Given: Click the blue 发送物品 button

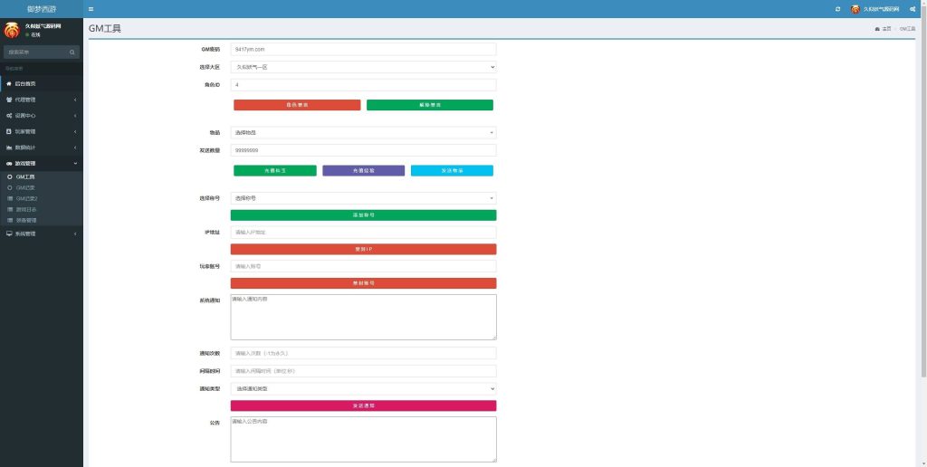Looking at the screenshot, I should (x=452, y=170).
